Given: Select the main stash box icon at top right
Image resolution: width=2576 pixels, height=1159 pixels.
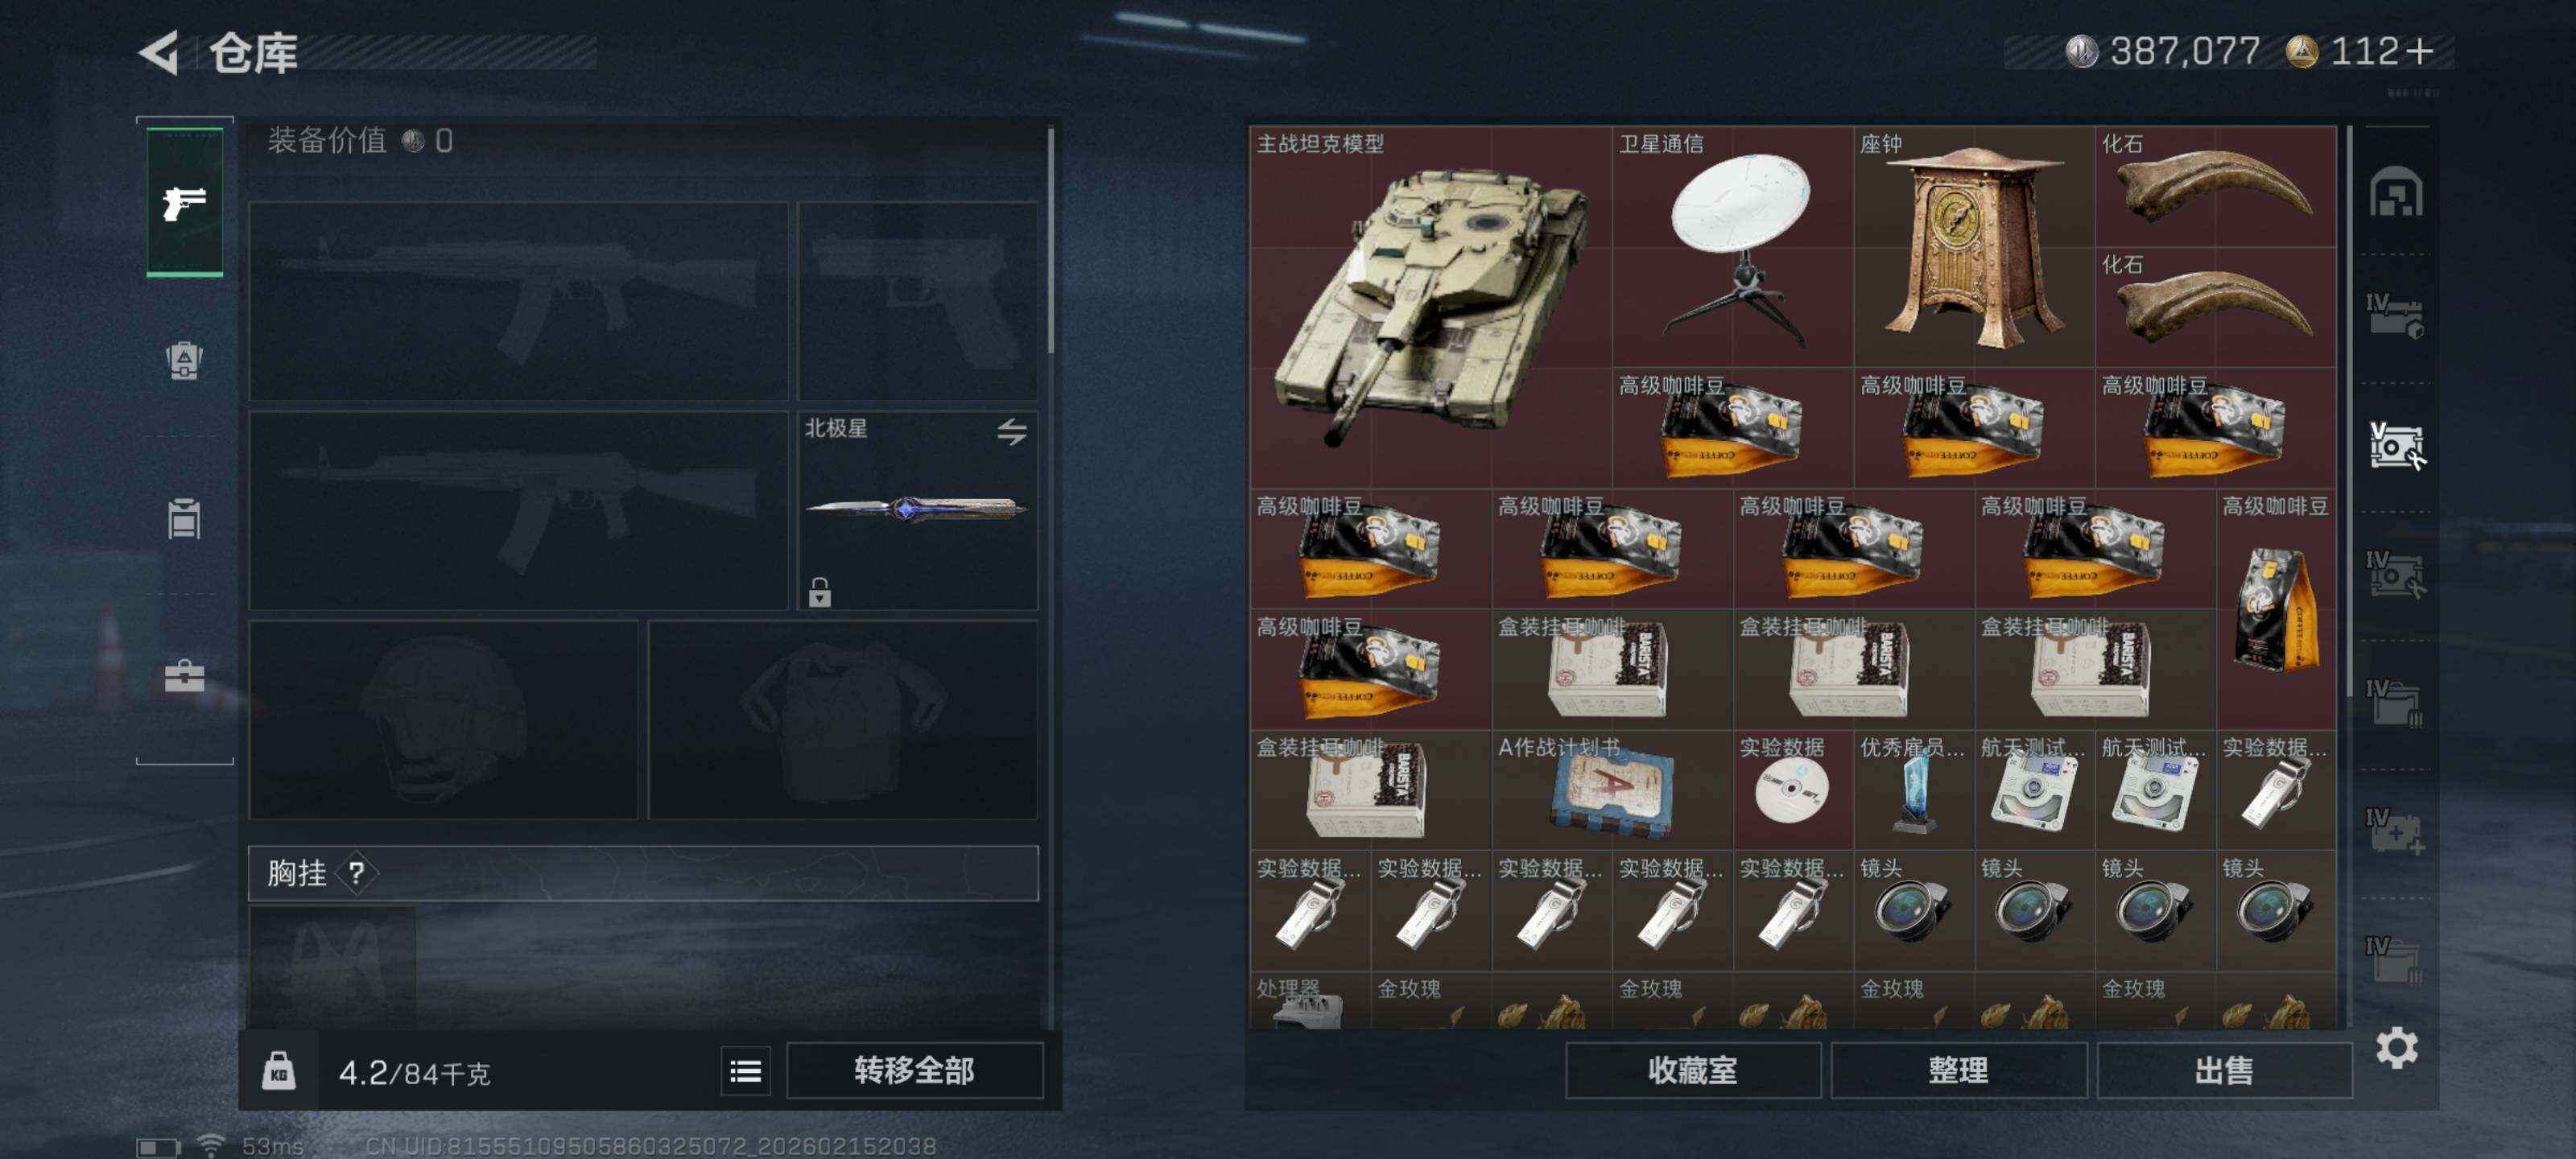Looking at the screenshot, I should tap(2395, 192).
